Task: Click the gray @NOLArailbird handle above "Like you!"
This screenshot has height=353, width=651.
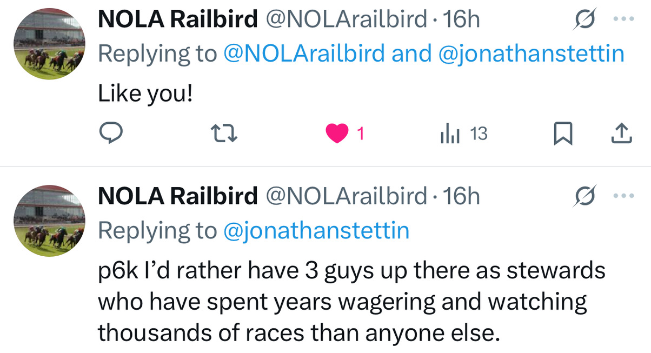Action: pyautogui.click(x=347, y=20)
